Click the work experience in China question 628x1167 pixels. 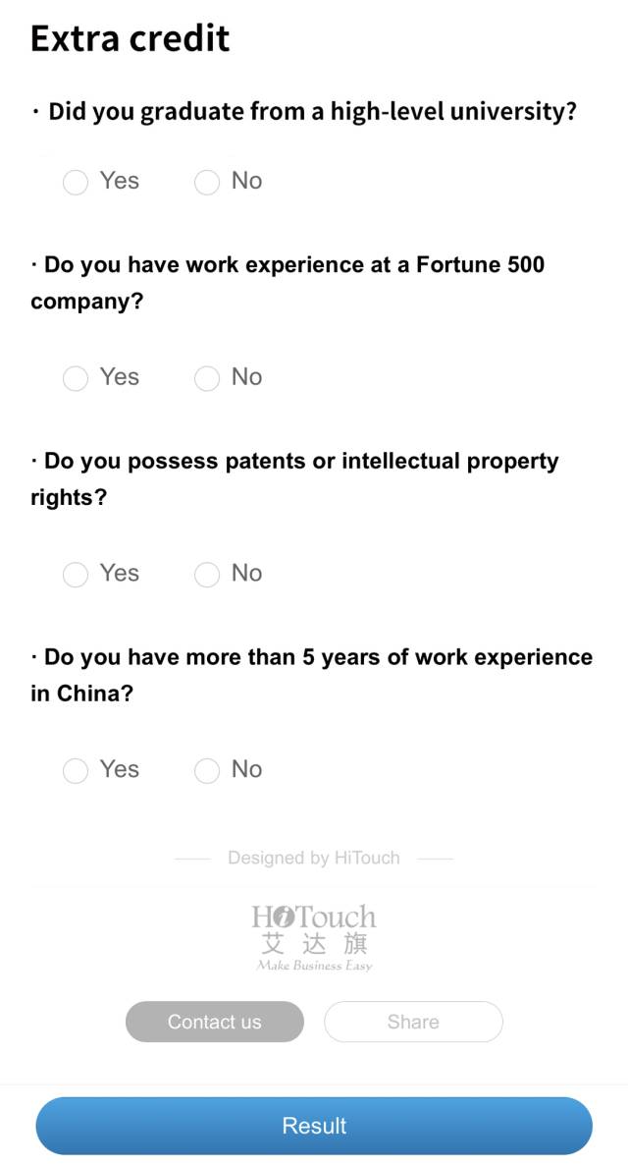pos(311,675)
